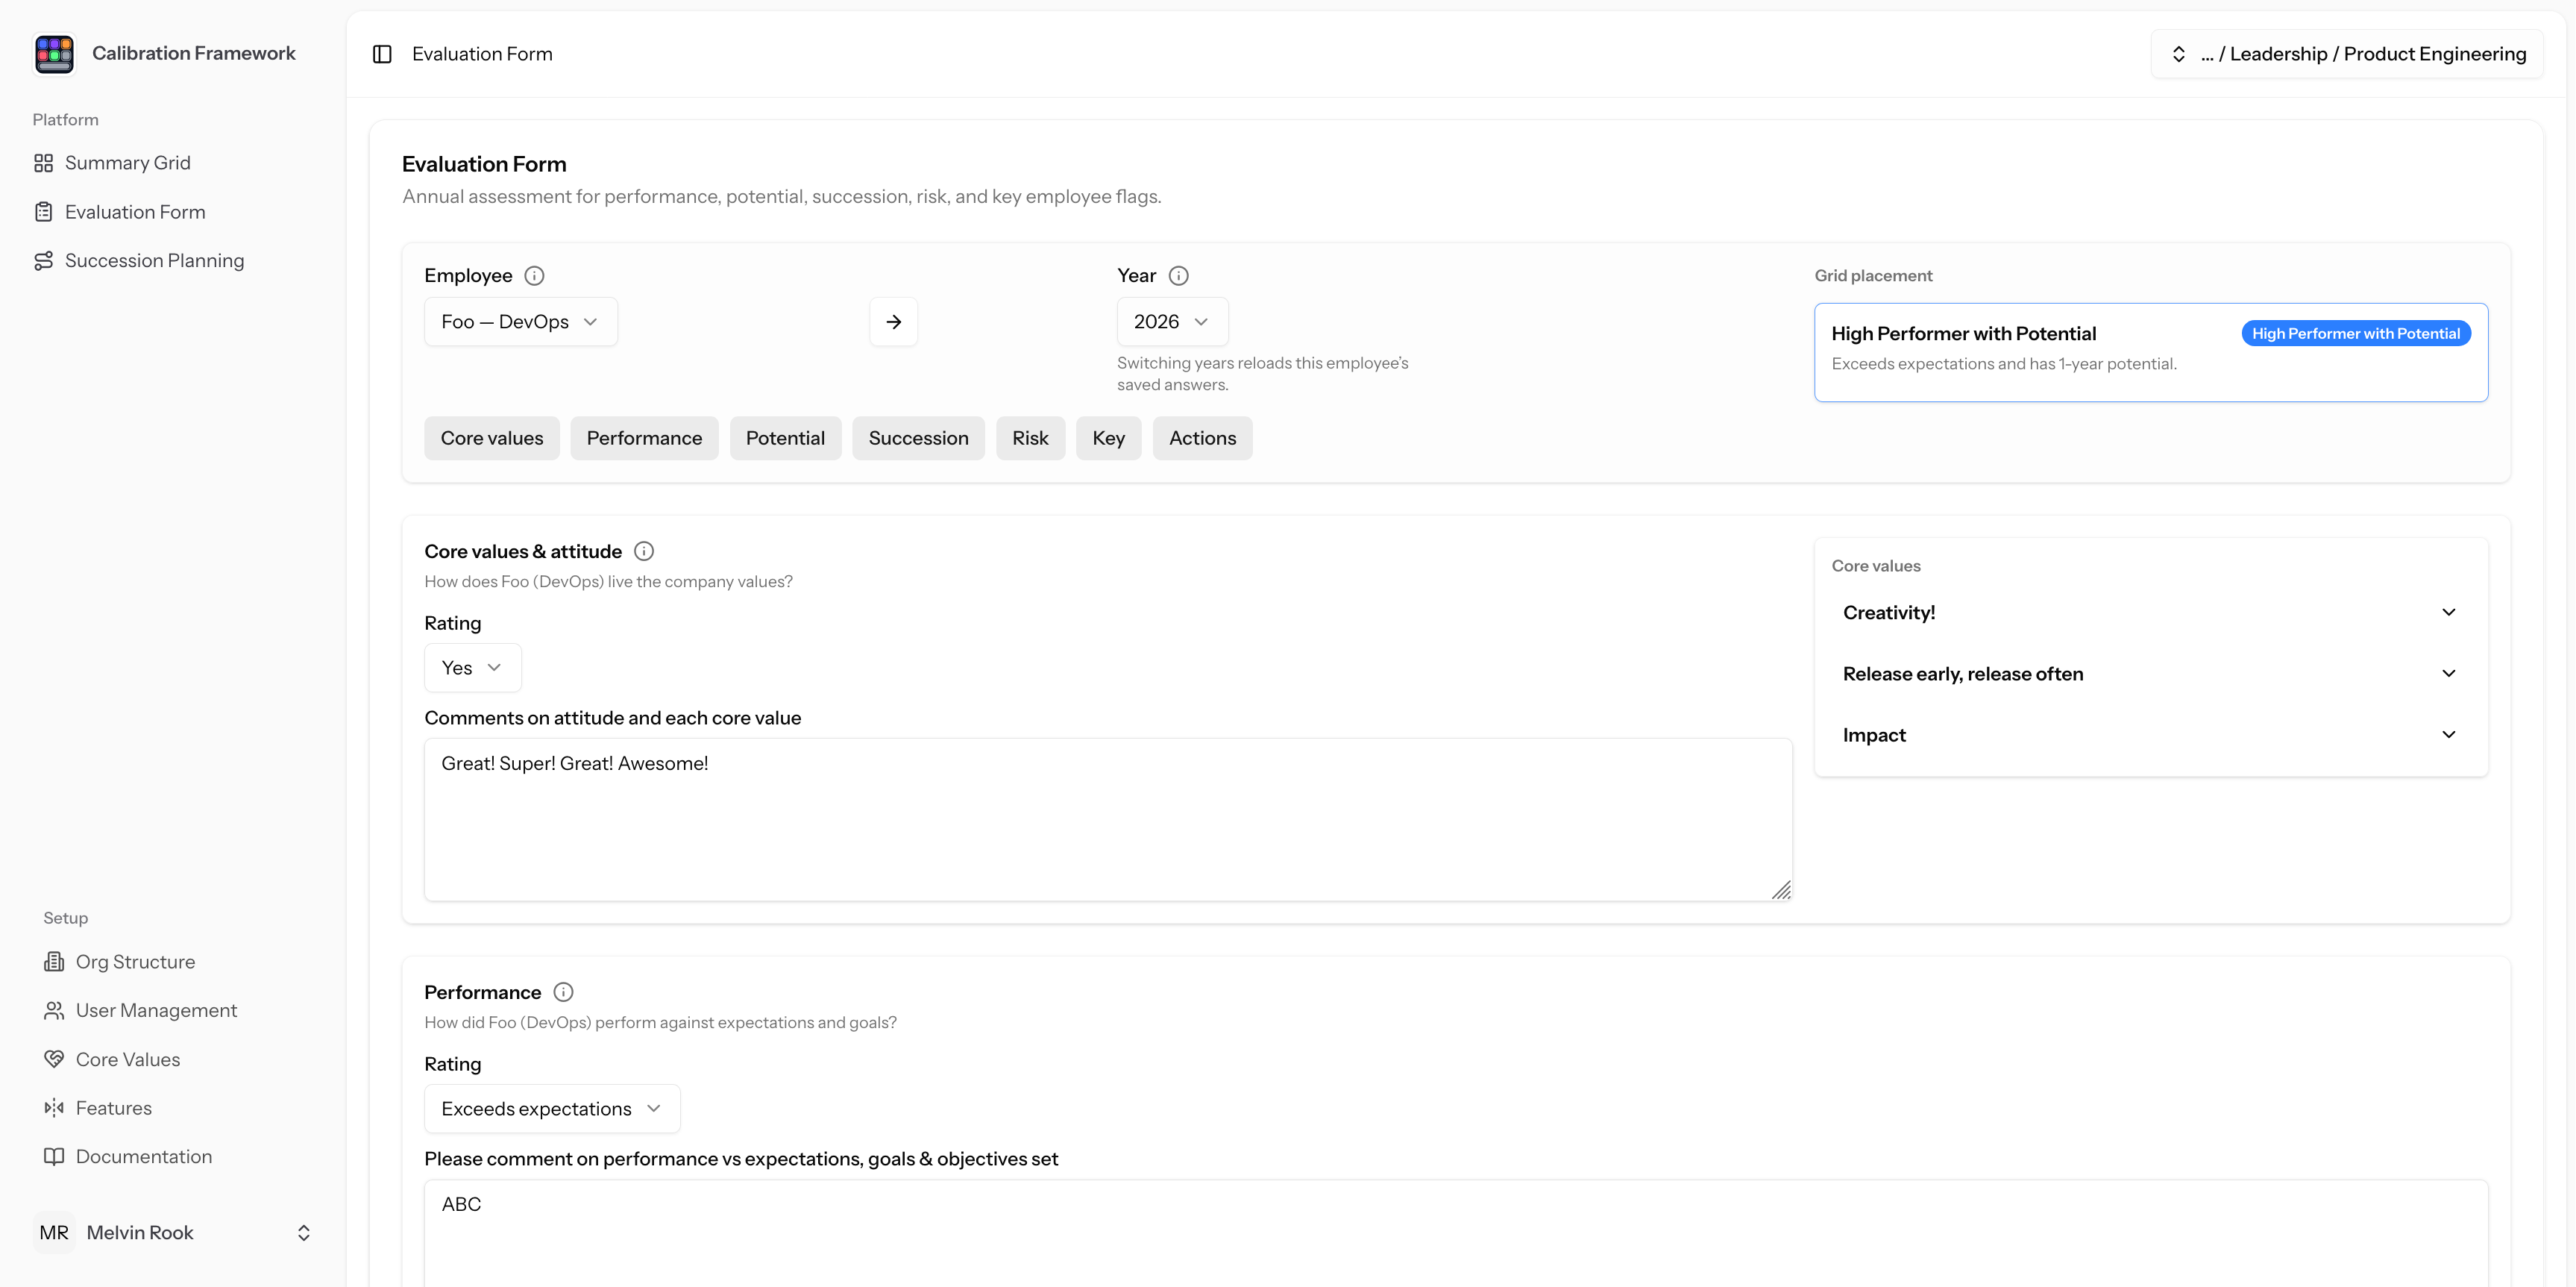The height and width of the screenshot is (1287, 2576).
Task: Click into the performance comment textarea with ABC
Action: click(1456, 1234)
